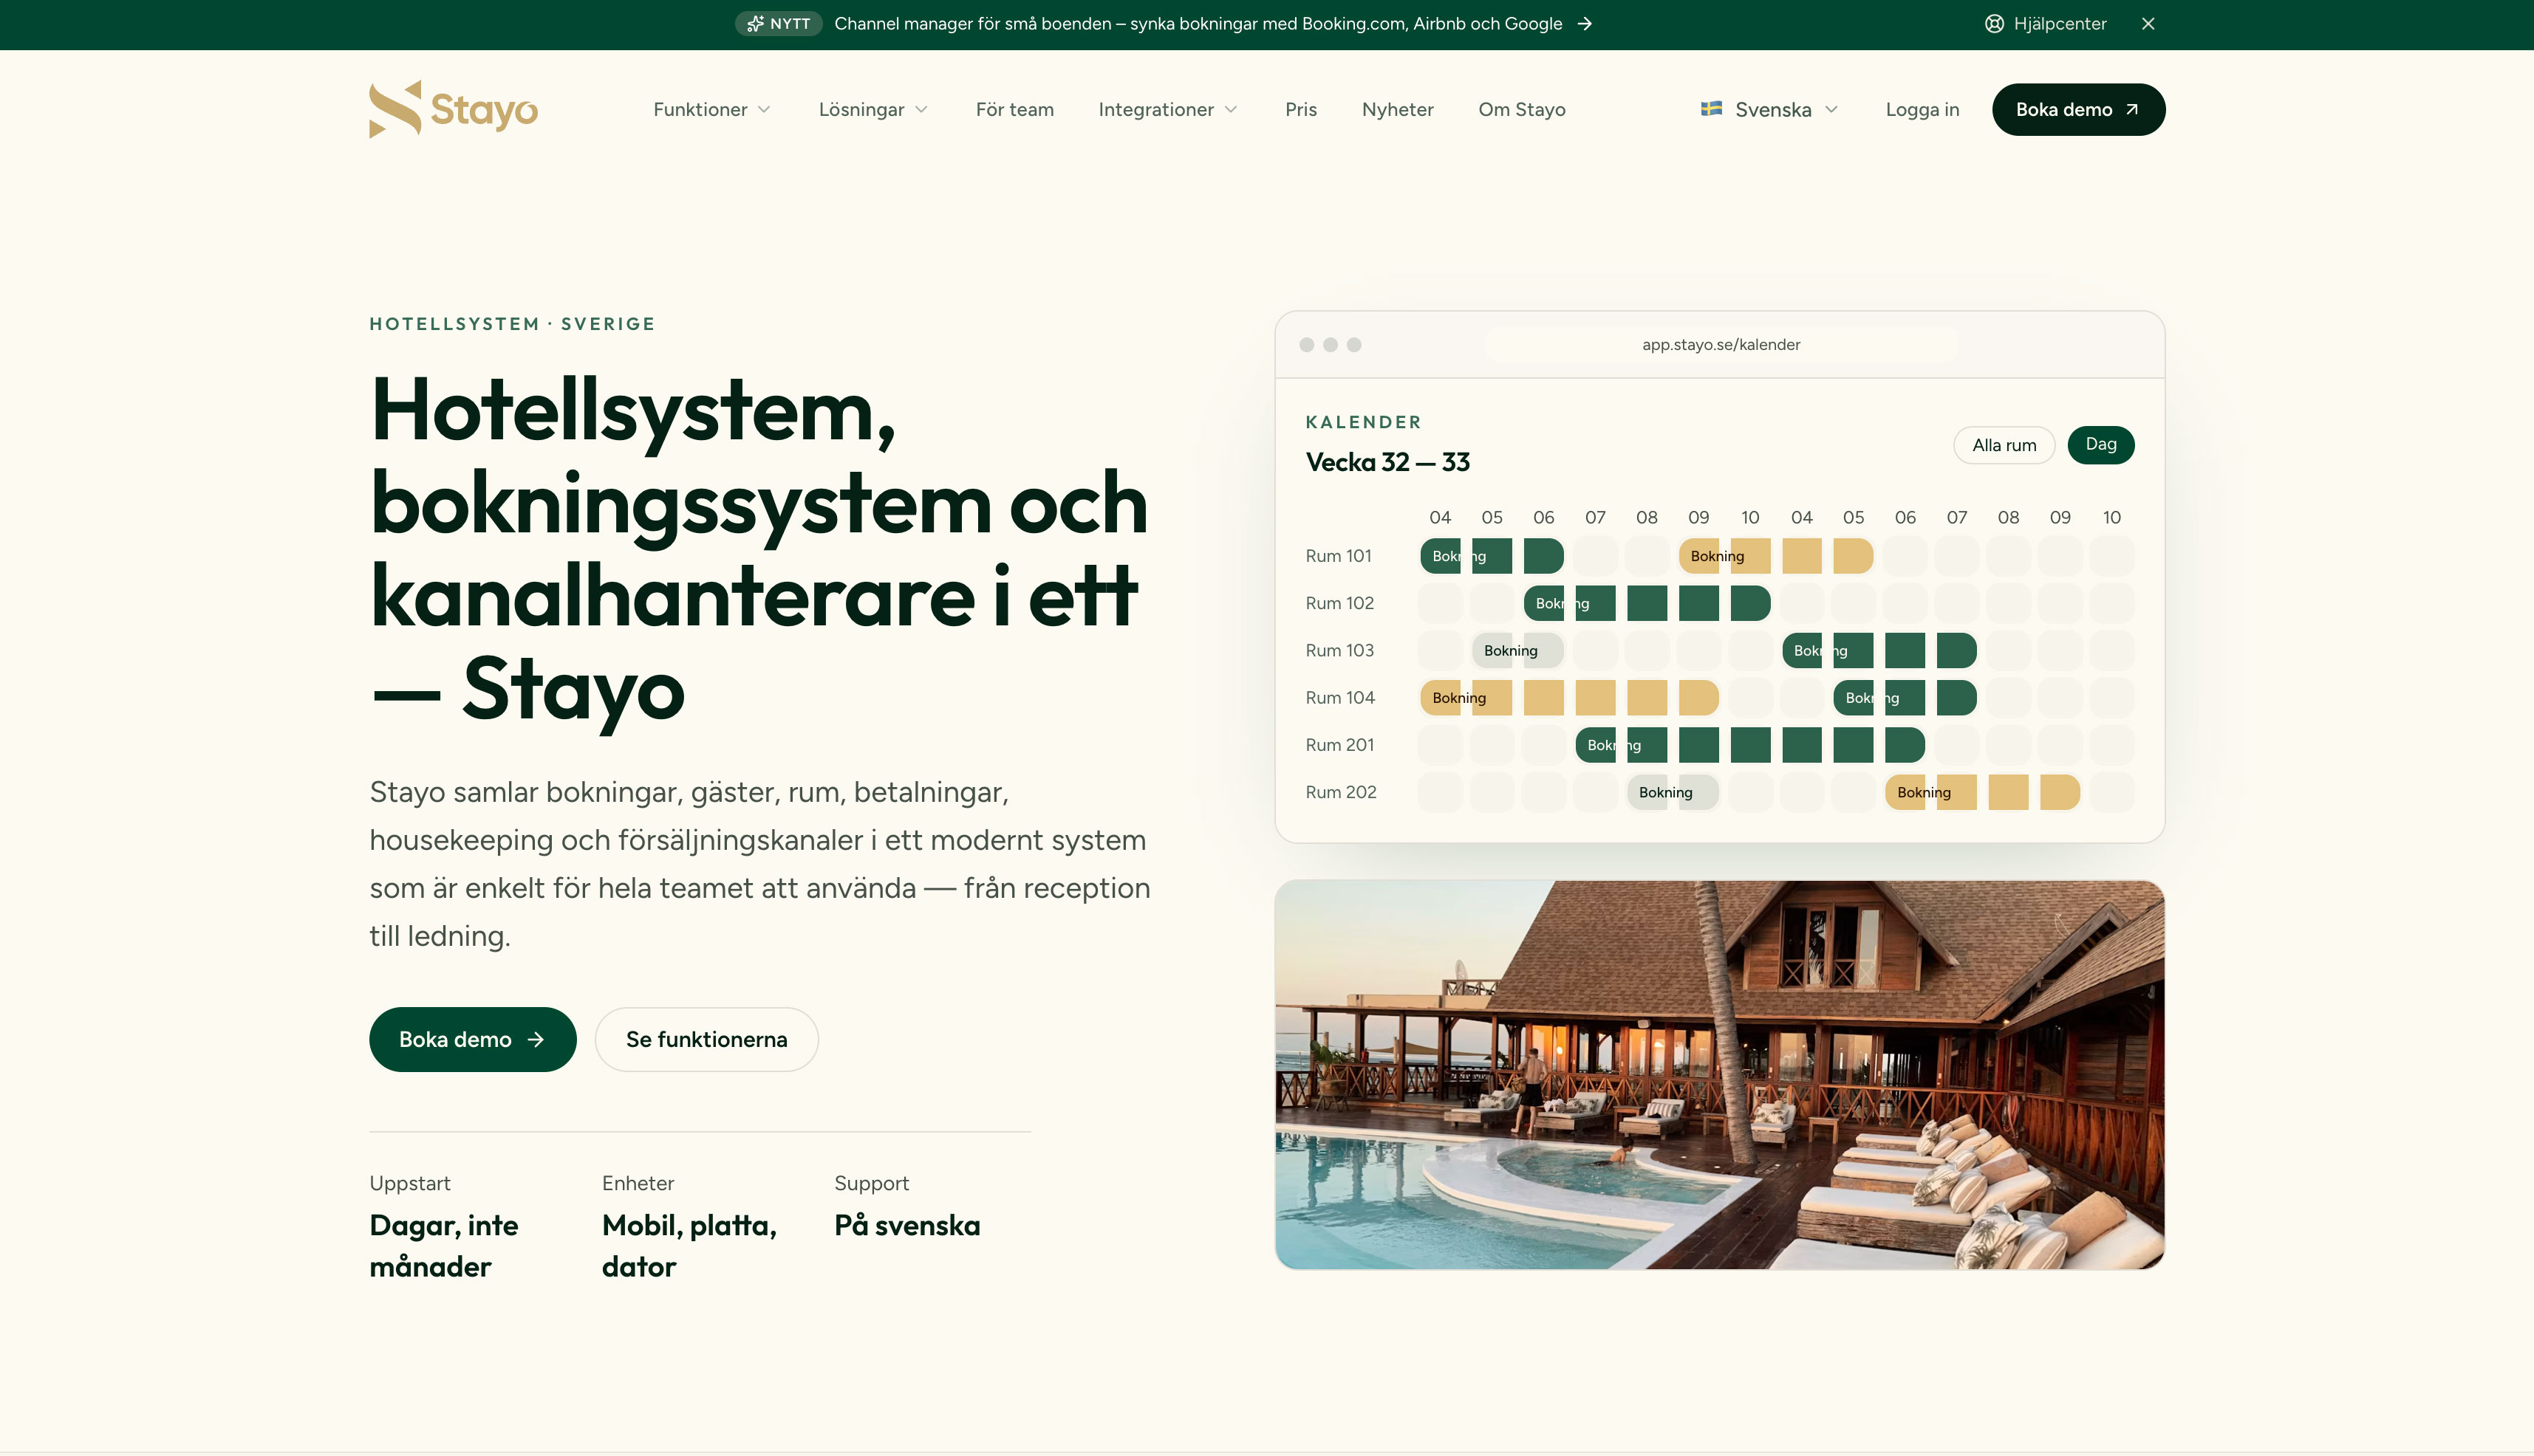Click the Vecka 32 — 33 heading
Image resolution: width=2534 pixels, height=1456 pixels.
1387,462
